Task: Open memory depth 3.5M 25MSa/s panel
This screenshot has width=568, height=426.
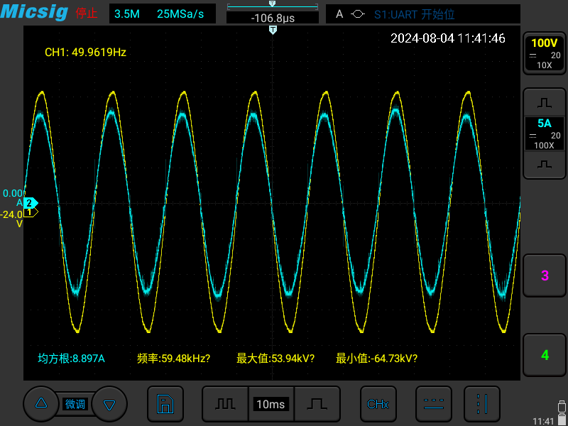Action: coord(163,14)
